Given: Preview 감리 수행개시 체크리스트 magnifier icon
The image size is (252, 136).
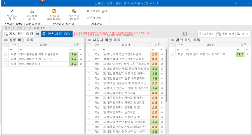Looking at the screenshot, I should pyautogui.click(x=248, y=54).
